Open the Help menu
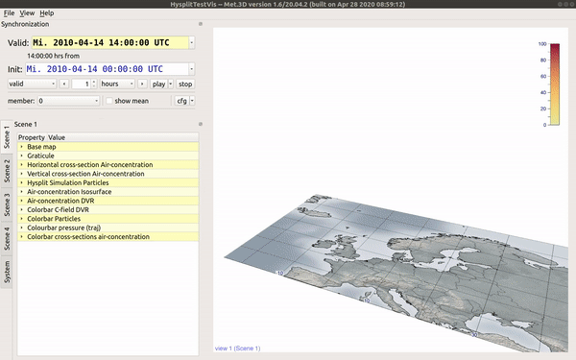The image size is (576, 360). pyautogui.click(x=47, y=13)
